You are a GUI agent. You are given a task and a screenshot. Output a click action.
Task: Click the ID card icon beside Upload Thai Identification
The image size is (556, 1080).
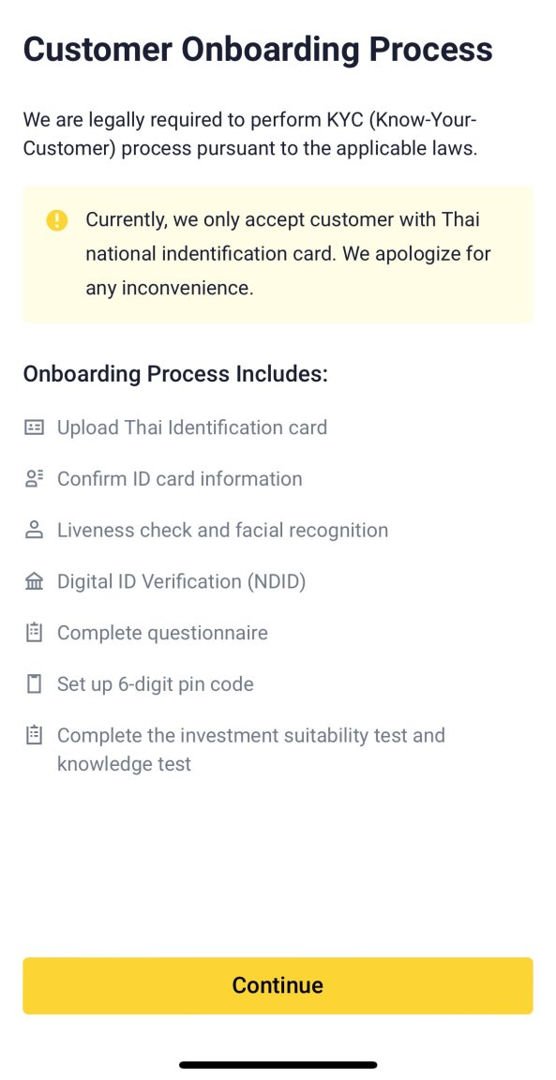(x=34, y=427)
